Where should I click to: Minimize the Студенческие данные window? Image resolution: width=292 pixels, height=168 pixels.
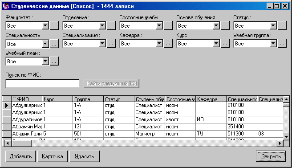(x=270, y=6)
